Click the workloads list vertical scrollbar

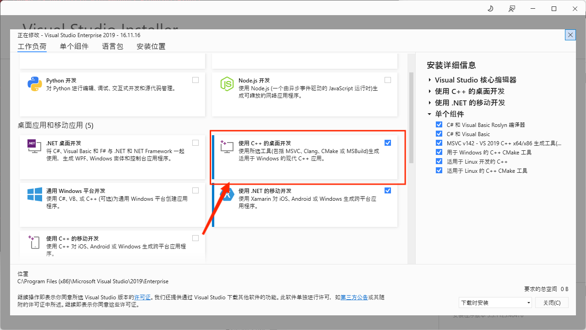[x=411, y=118]
